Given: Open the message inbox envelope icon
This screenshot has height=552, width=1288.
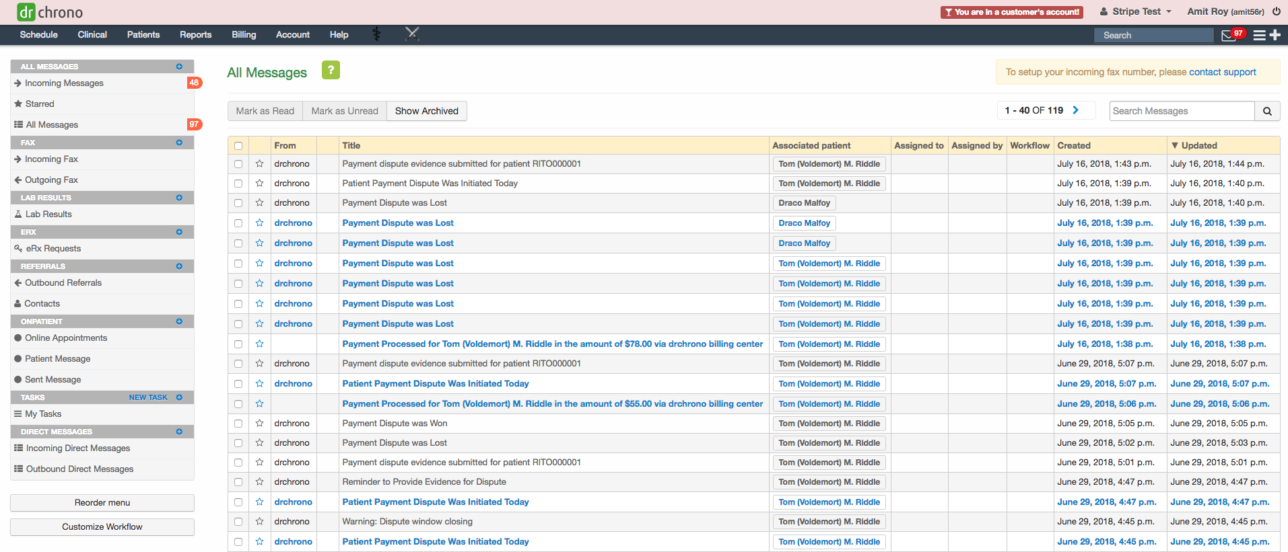Looking at the screenshot, I should tap(1229, 36).
